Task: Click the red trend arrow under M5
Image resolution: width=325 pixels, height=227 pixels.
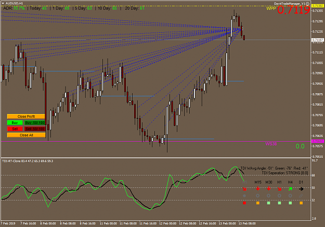Action: point(244,189)
